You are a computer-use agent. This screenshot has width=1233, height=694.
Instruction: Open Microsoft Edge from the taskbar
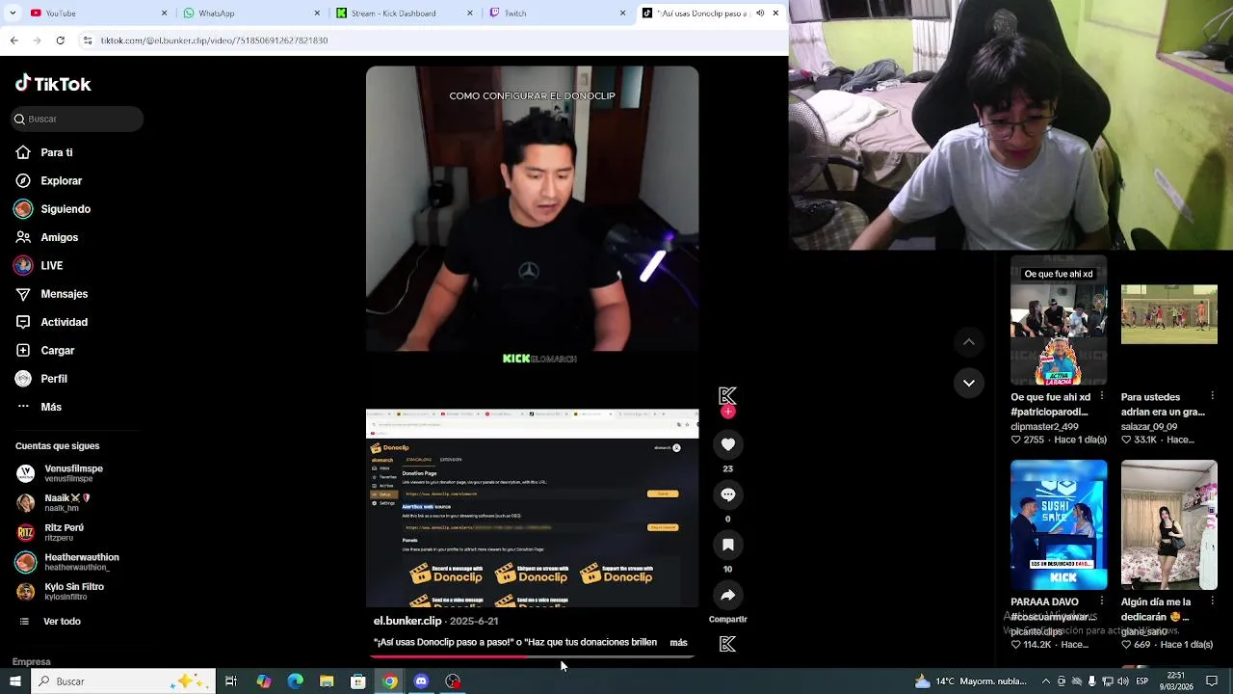click(295, 681)
